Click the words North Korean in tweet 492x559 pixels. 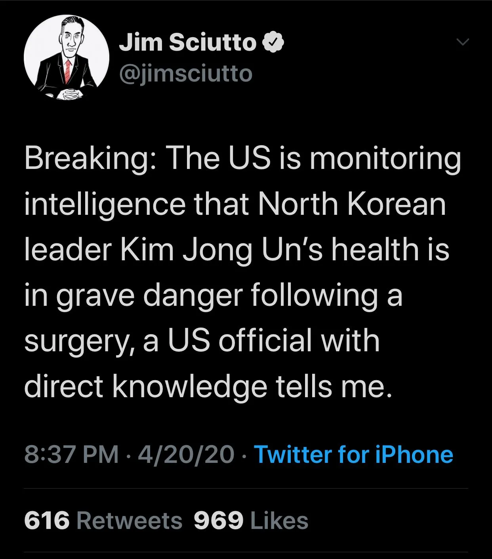(x=352, y=204)
